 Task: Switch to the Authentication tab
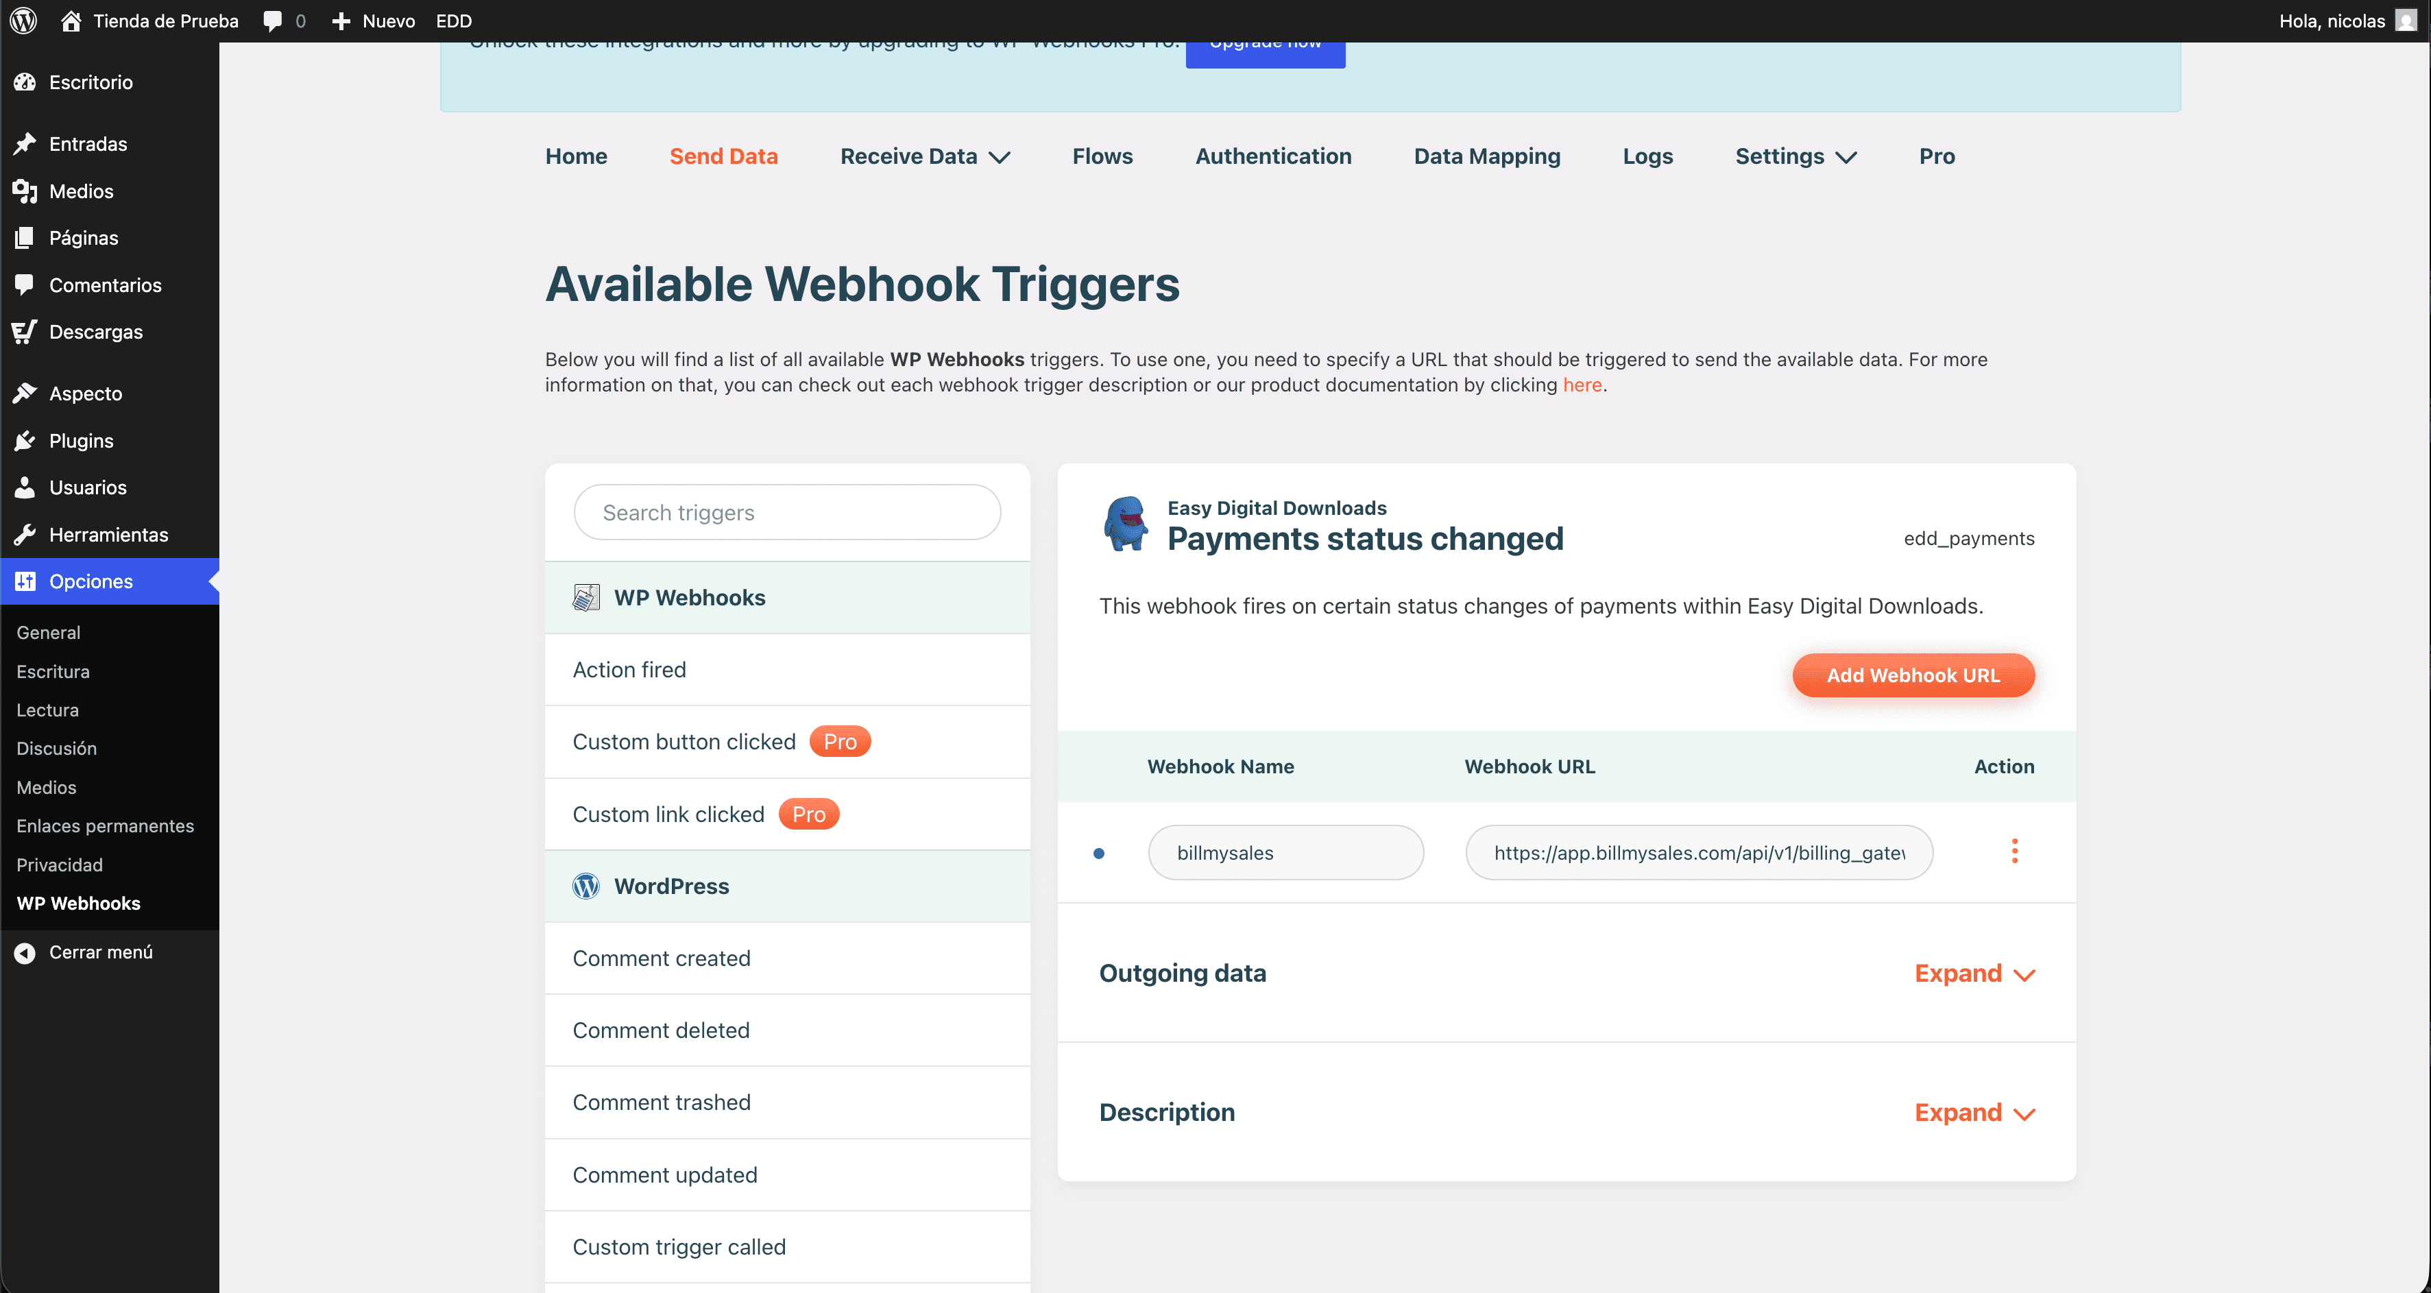pyautogui.click(x=1273, y=156)
